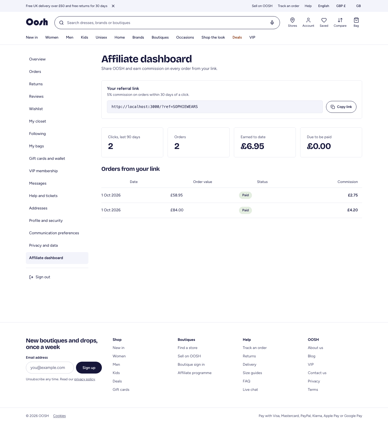Screen dimensions: 388x424
Task: Open the Stores locator icon
Action: pyautogui.click(x=292, y=22)
